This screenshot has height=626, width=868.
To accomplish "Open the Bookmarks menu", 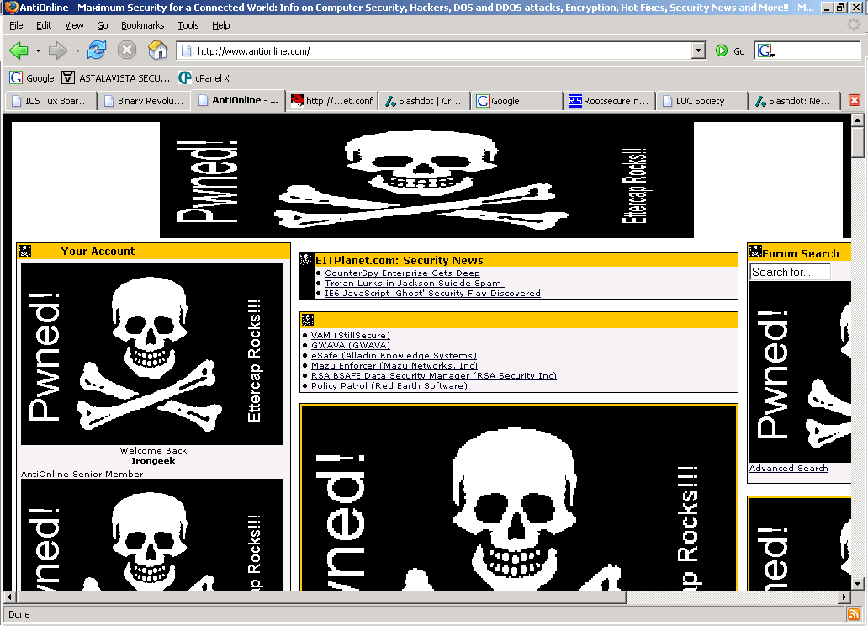I will 143,25.
